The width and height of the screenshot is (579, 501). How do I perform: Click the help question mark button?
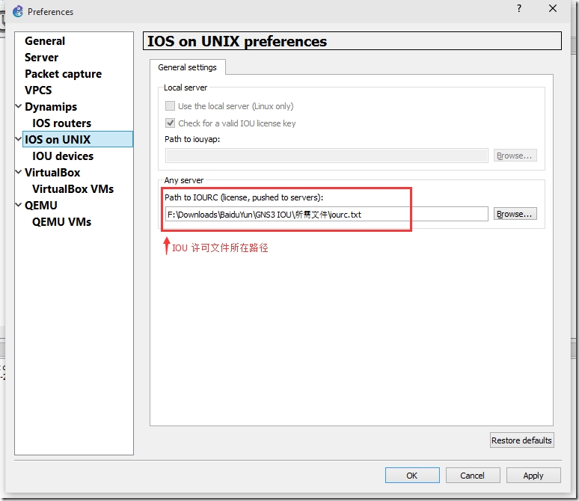[x=519, y=9]
